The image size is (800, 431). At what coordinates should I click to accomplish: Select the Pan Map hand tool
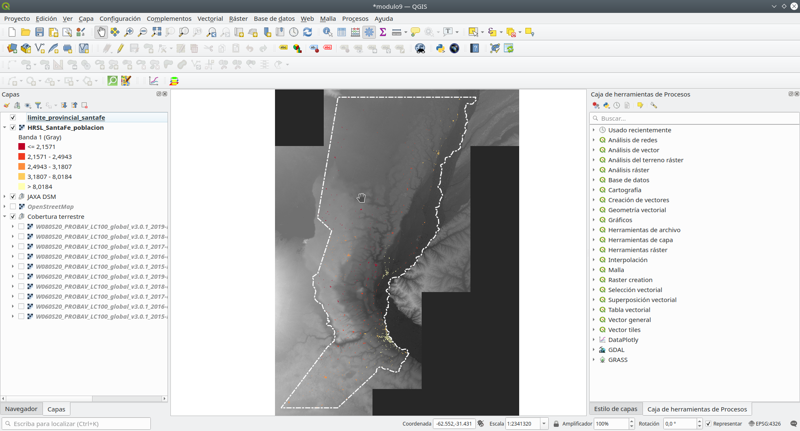[101, 32]
